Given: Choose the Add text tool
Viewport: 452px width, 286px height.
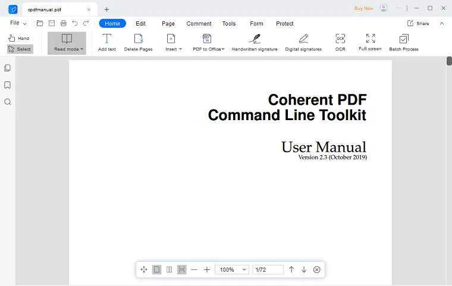Looking at the screenshot, I should coord(106,43).
